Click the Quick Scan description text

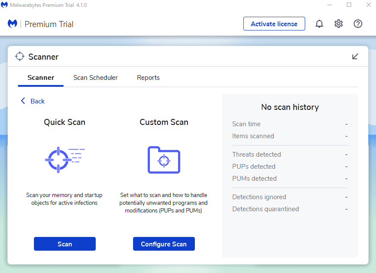(x=64, y=199)
